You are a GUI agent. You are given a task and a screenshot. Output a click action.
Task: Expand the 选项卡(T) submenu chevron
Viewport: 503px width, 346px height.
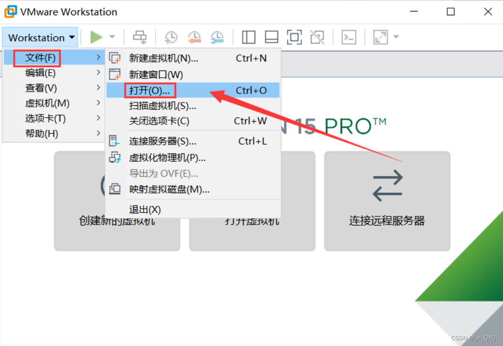tap(98, 118)
